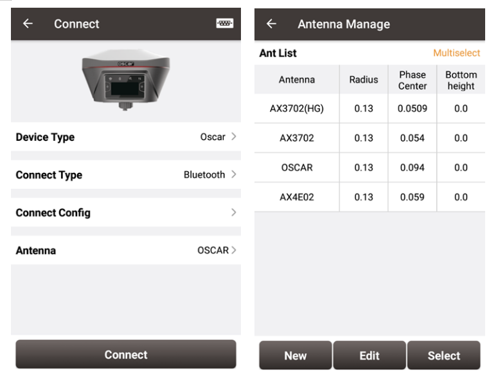Tap the Connect Config label
Image resolution: width=498 pixels, height=380 pixels.
(53, 213)
